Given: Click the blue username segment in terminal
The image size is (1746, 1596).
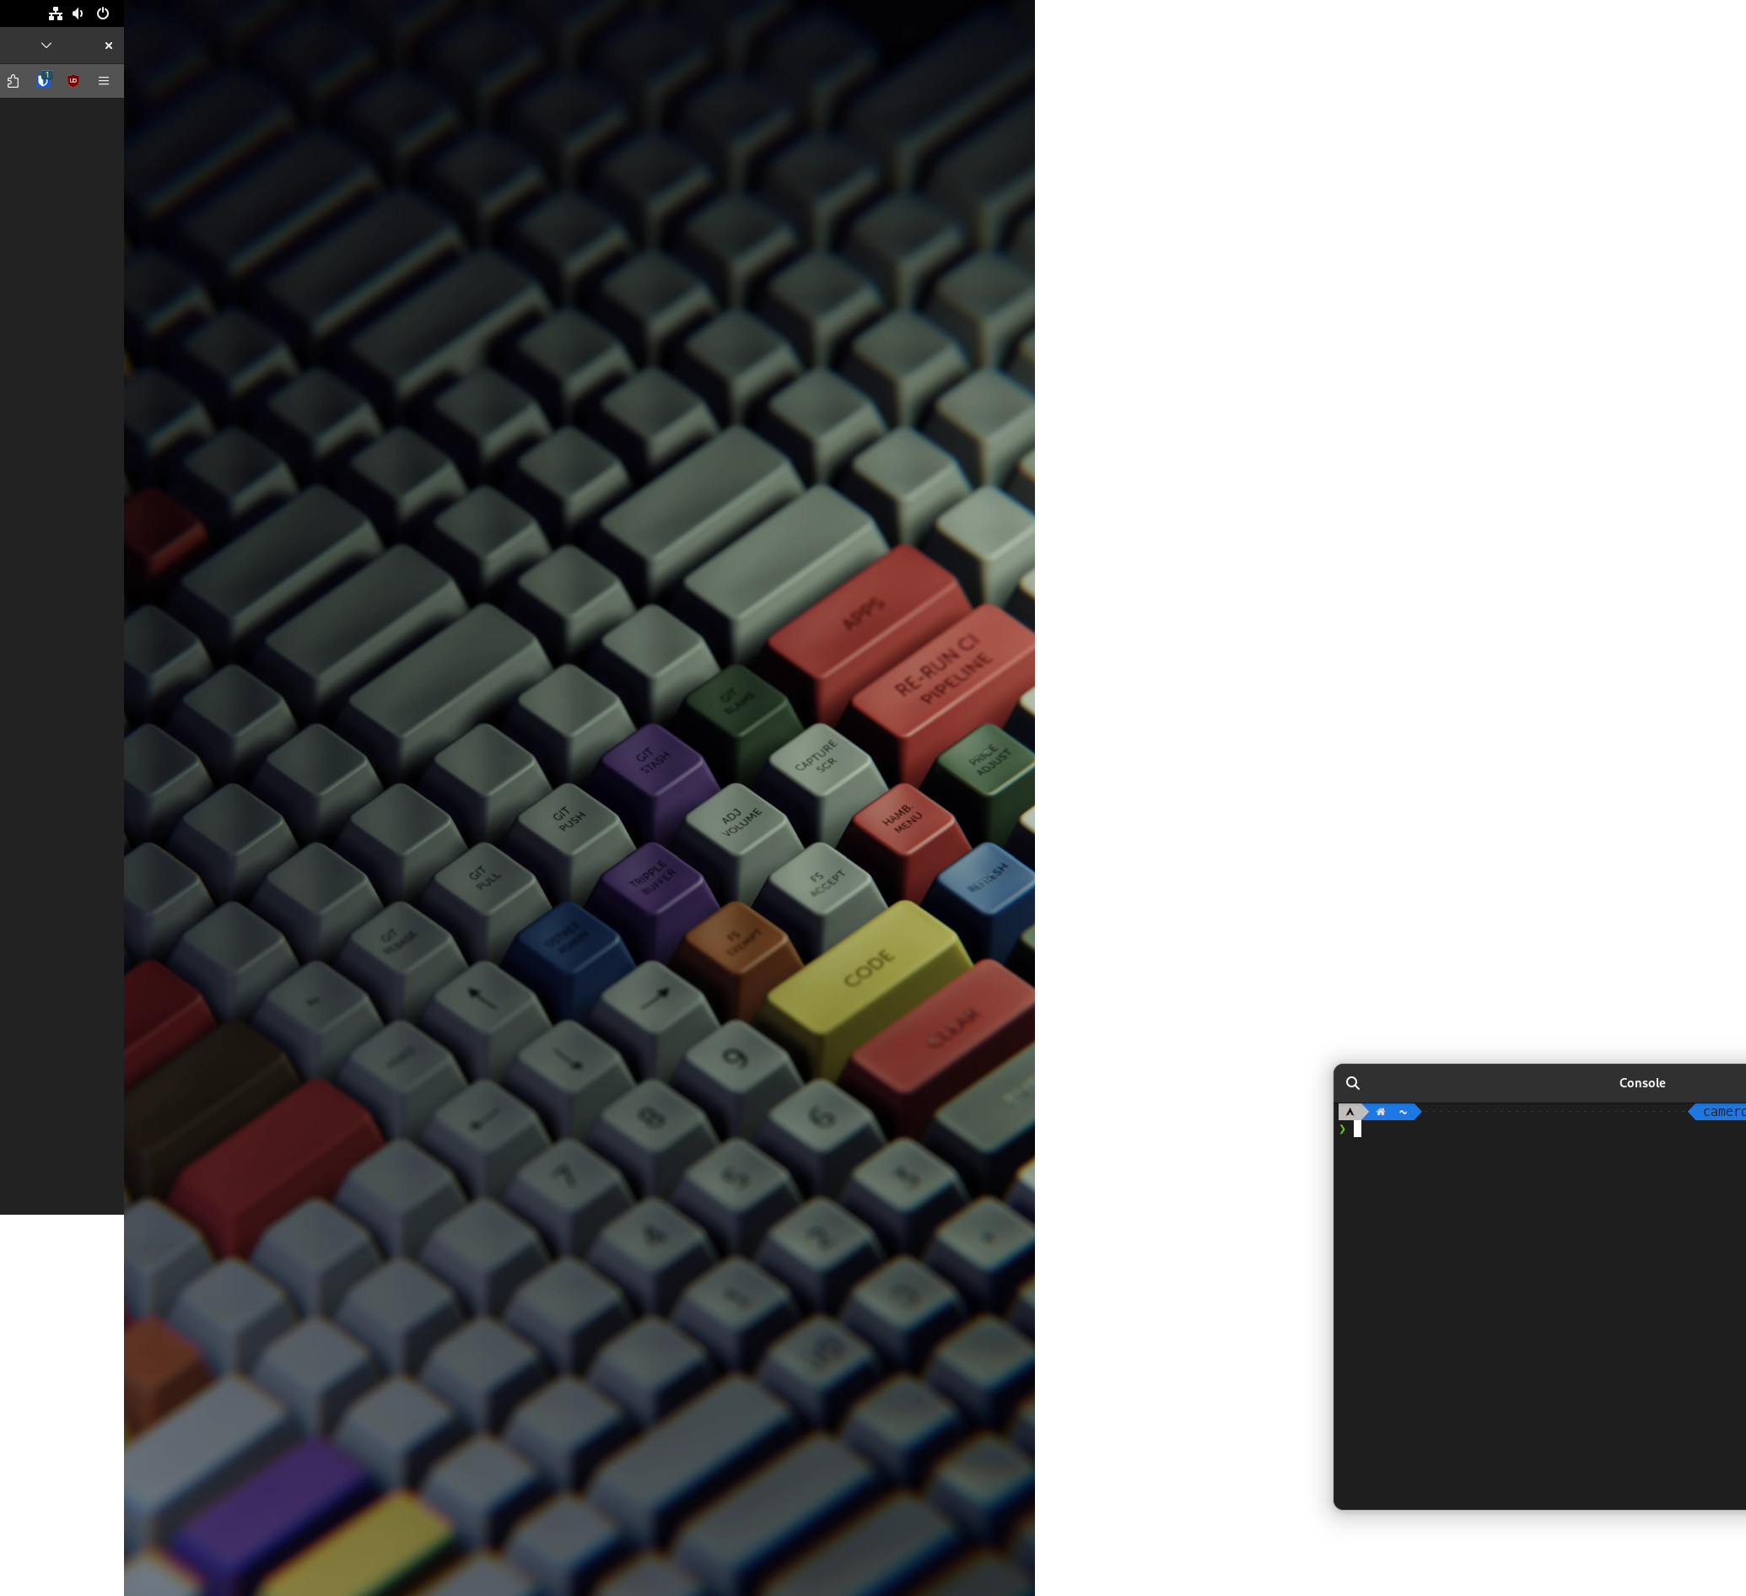Looking at the screenshot, I should tap(1722, 1112).
